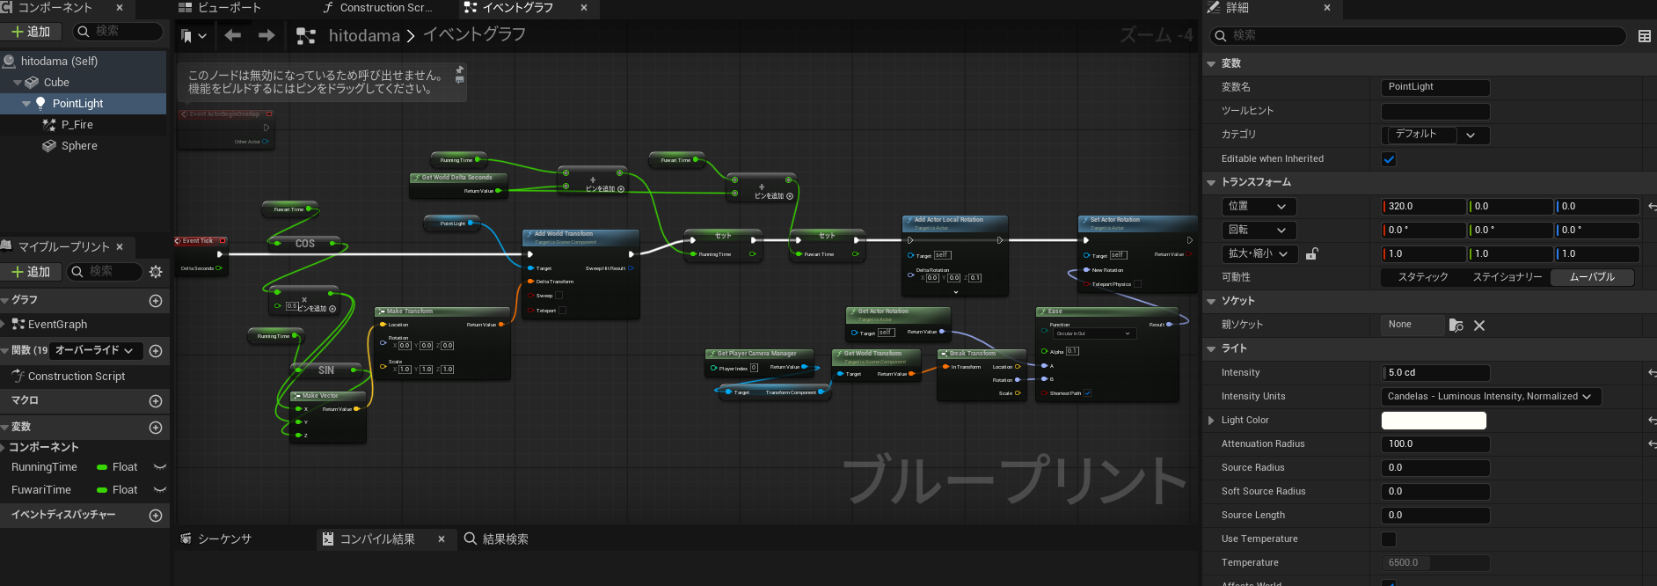Clear the parent socket with X icon
The height and width of the screenshot is (586, 1657).
tap(1479, 326)
